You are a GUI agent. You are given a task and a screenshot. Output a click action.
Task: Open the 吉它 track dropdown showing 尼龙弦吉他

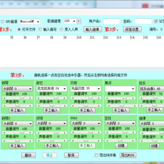point(51,88)
